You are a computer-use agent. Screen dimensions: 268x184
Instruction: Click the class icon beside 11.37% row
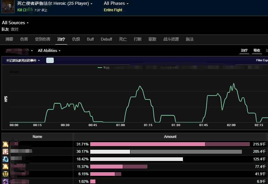tap(5, 166)
